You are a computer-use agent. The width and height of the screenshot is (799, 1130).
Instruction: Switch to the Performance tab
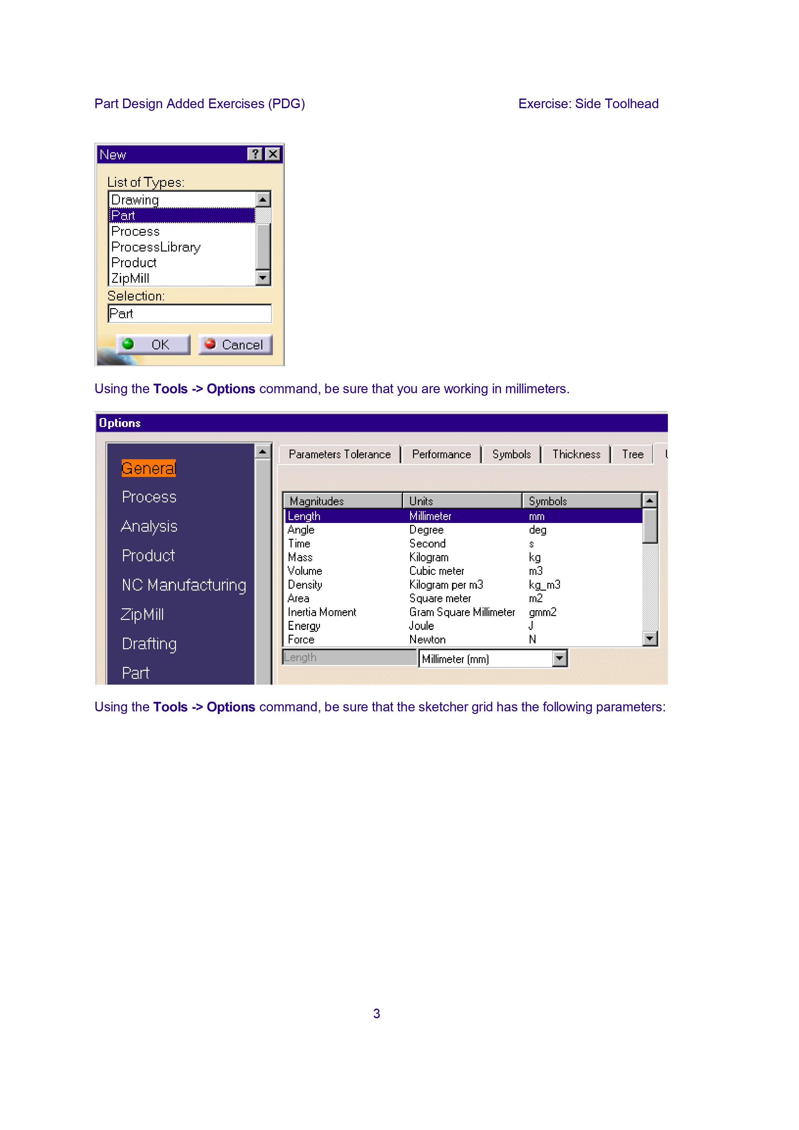[441, 454]
